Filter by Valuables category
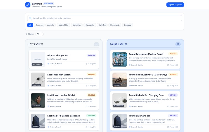Image resolution: width=209 pixels, height=132 pixels. (x=77, y=25)
